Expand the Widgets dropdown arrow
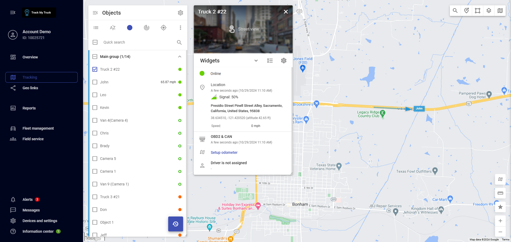 256,61
